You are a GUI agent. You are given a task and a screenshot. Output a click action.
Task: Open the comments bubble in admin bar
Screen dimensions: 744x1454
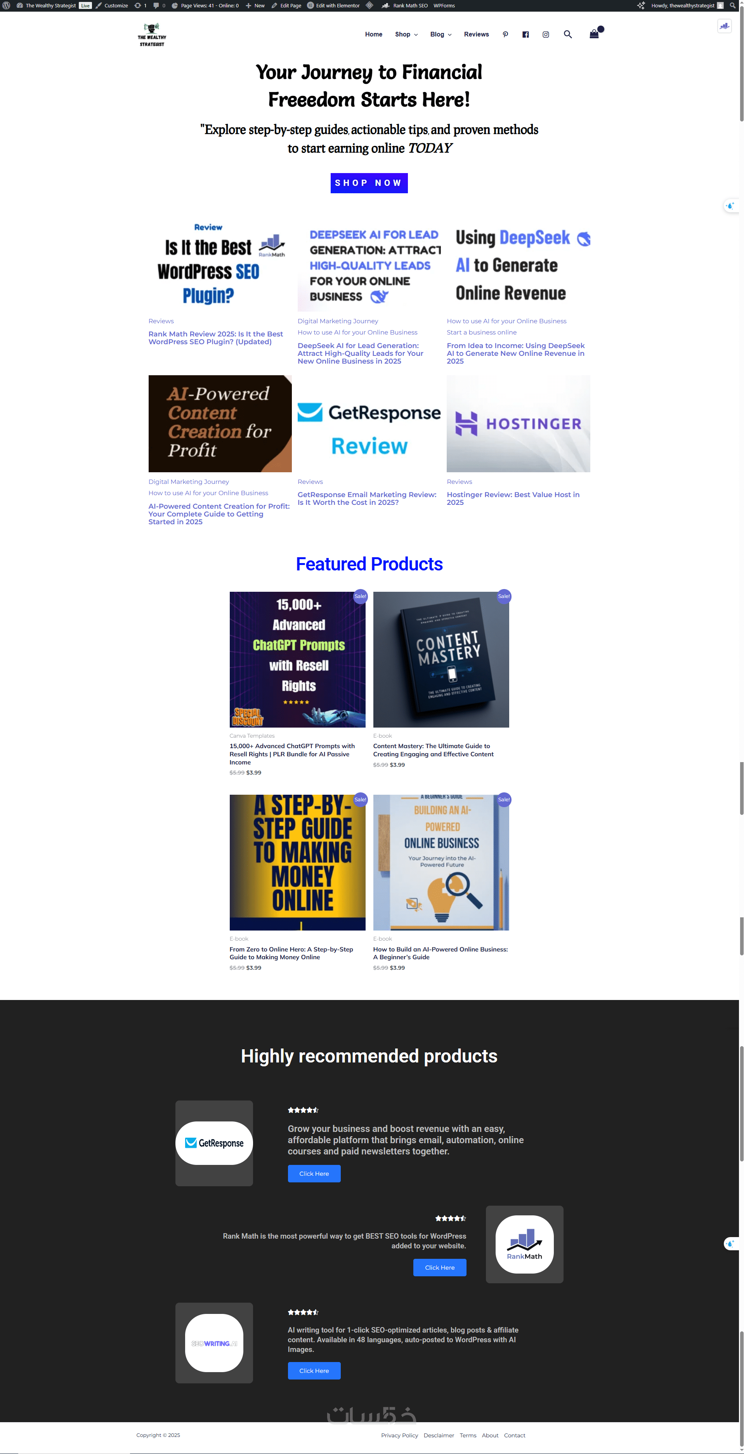(x=159, y=6)
